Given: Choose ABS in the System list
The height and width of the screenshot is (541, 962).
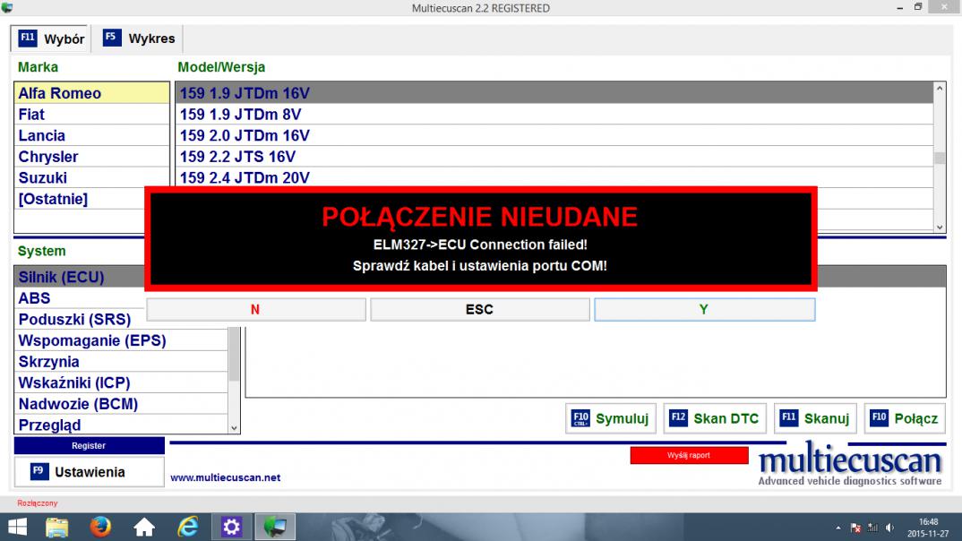Looking at the screenshot, I should click(x=80, y=299).
